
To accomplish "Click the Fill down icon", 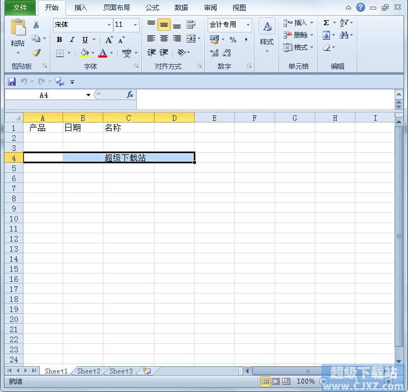I will 326,35.
